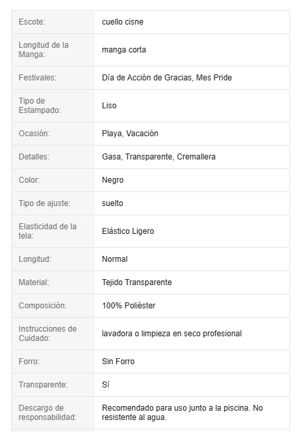Click 'lavadora o limpieza en seco profesional' text
The image size is (306, 432).
tap(172, 334)
